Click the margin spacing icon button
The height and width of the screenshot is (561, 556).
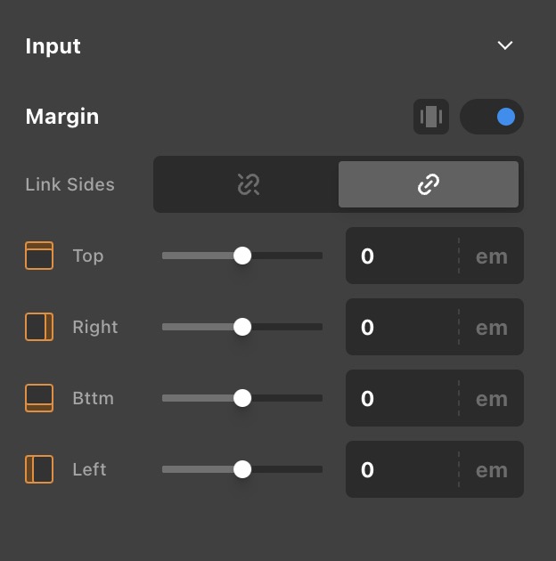click(x=431, y=117)
